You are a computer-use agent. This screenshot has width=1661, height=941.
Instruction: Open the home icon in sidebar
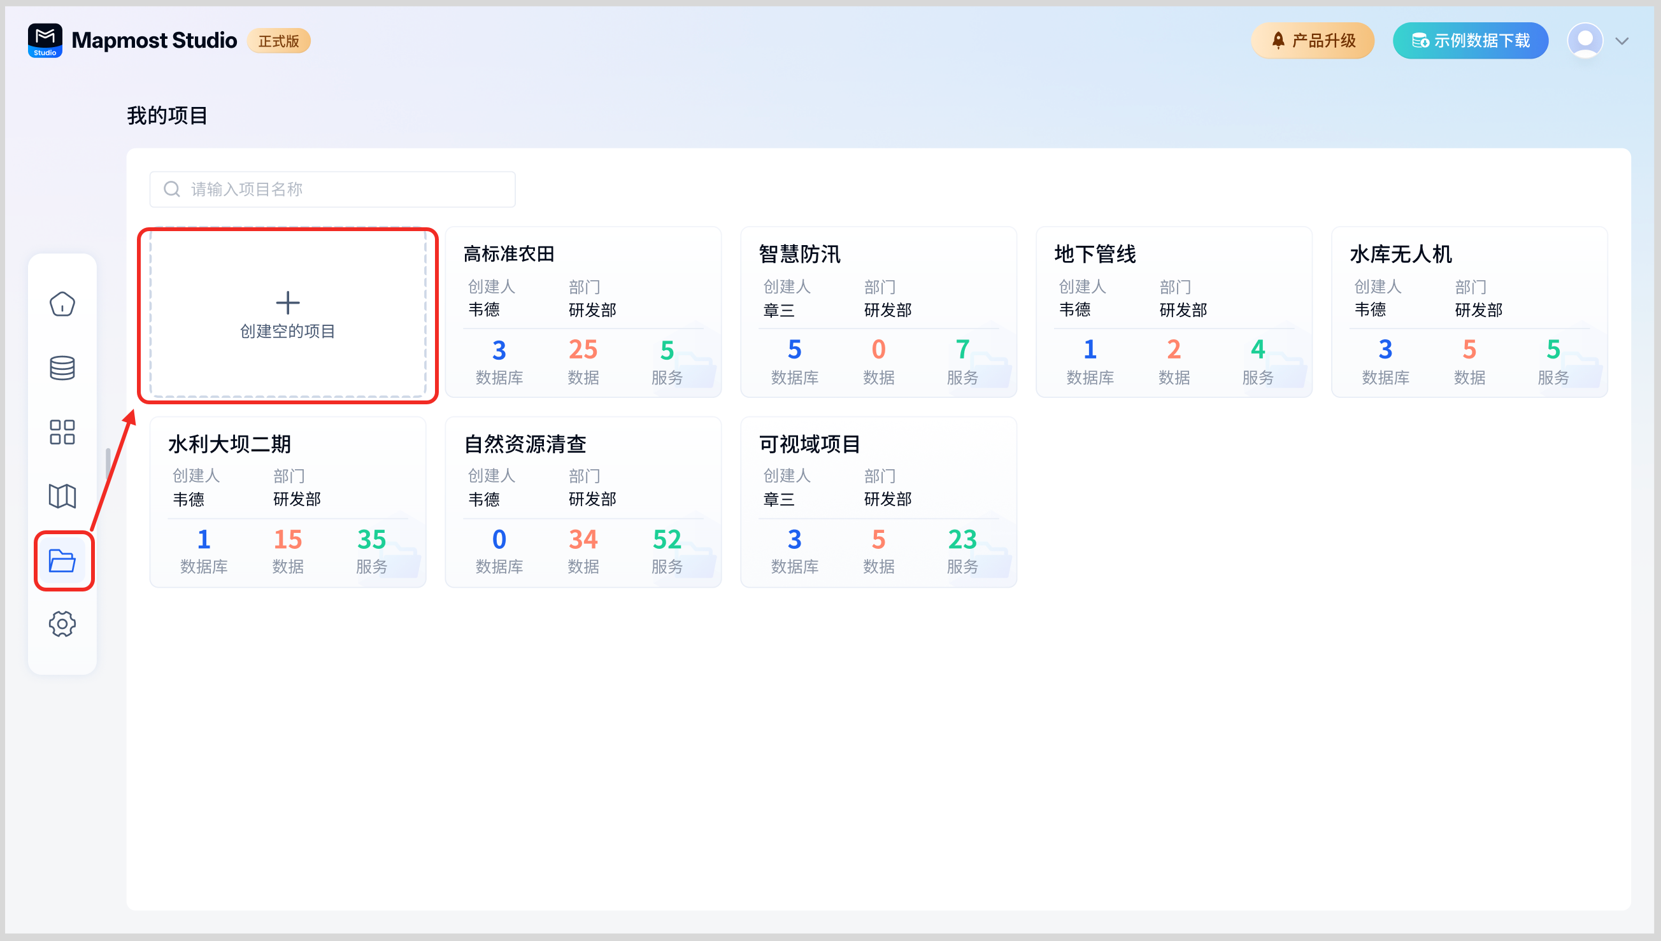62,304
